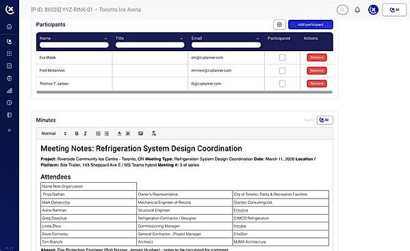Click the Stantec Consulting Ltd. cell
Image resolution: width=410 pixels, height=251 pixels.
click(x=281, y=203)
